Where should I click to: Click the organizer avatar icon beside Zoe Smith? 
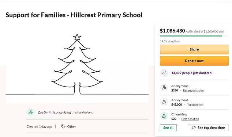coord(31,112)
